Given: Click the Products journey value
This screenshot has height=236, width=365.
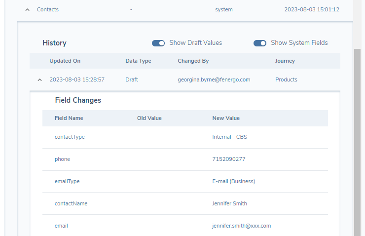Looking at the screenshot, I should coord(286,79).
